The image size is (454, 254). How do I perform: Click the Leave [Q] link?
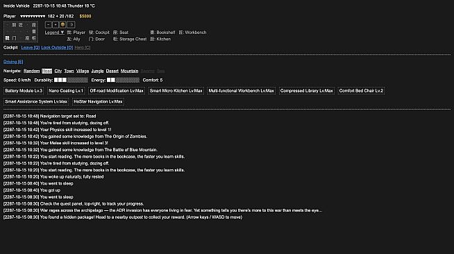[x=31, y=47]
